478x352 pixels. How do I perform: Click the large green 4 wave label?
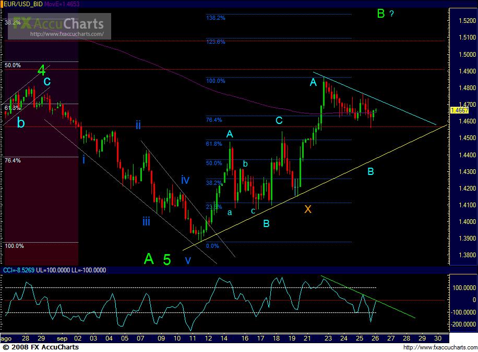[x=41, y=69]
